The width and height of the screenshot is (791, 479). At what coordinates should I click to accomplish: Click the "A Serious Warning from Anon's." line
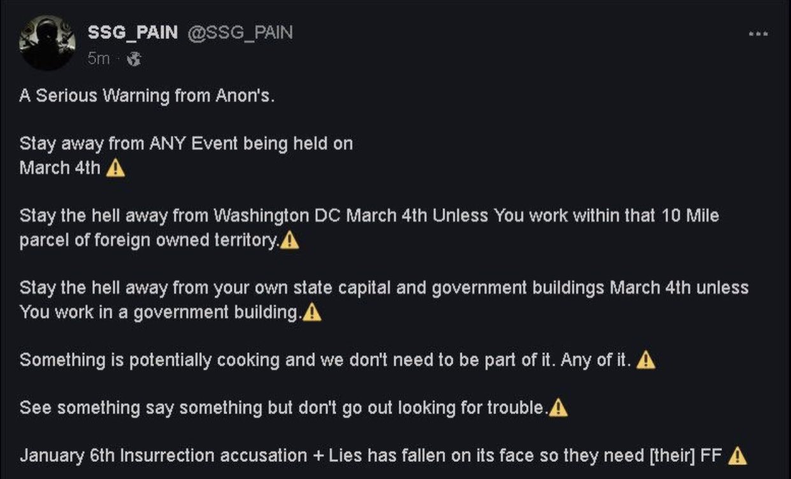tap(147, 96)
